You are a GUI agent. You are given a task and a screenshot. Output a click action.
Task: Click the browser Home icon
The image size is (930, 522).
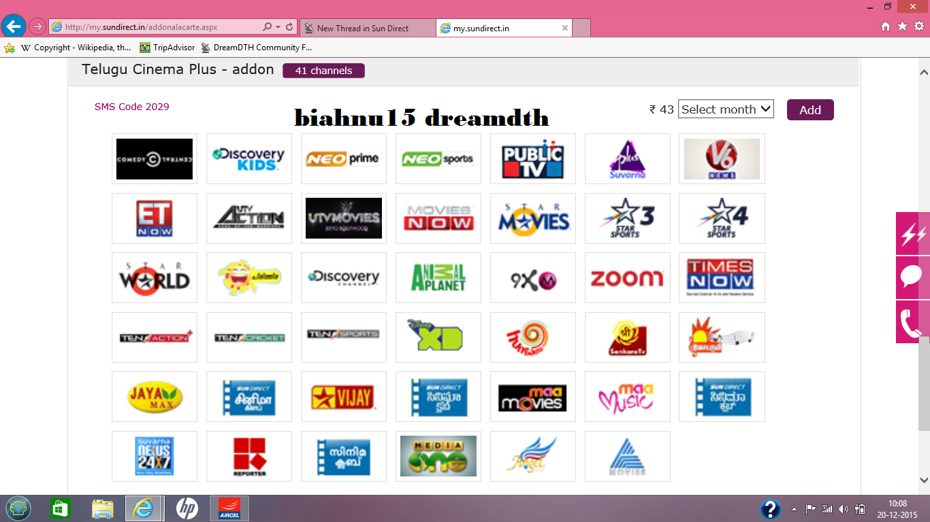coord(886,27)
